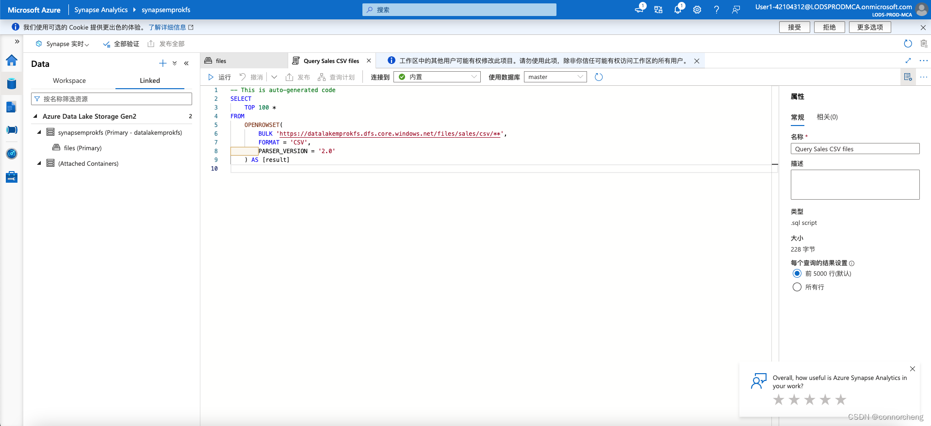Reject optional cookies
931x426 pixels.
click(x=830, y=27)
